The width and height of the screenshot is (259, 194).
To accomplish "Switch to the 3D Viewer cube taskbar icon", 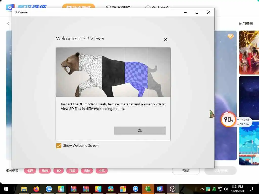I will point(172,189).
